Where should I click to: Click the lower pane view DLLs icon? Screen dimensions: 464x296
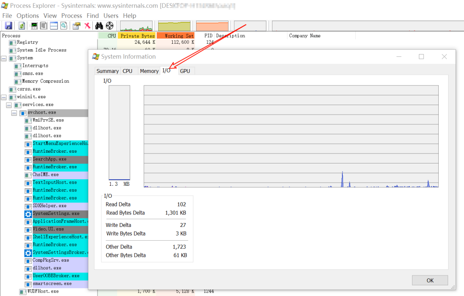click(x=64, y=26)
